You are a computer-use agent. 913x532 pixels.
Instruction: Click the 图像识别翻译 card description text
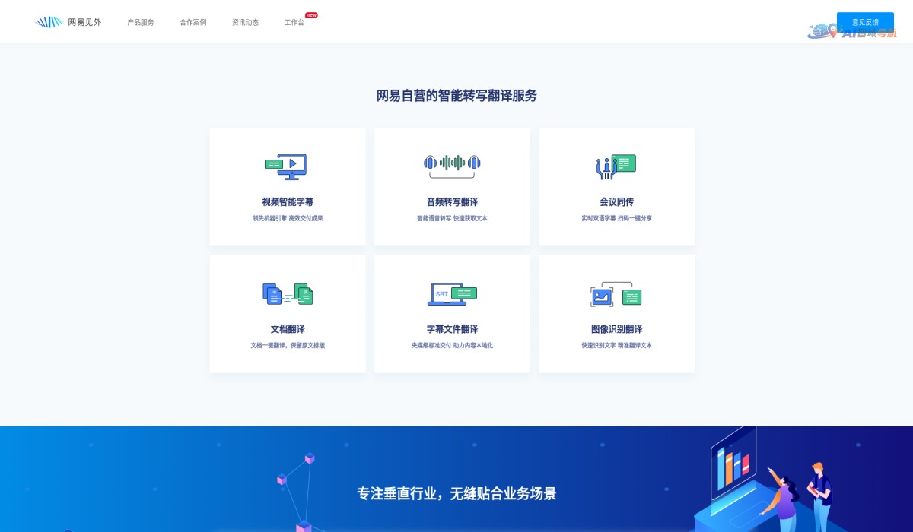[616, 344]
